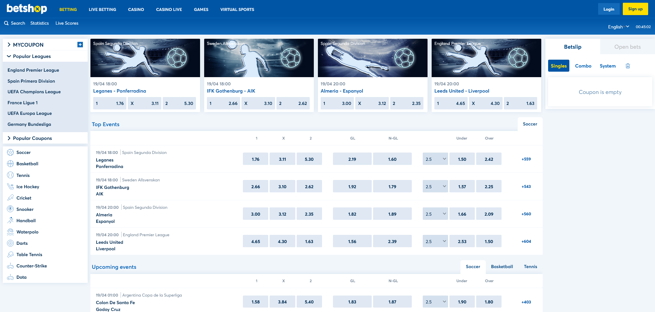Open the English language dropdown
The width and height of the screenshot is (655, 312).
[618, 27]
